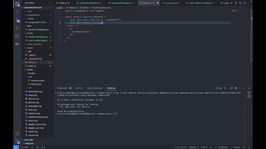Open the Search view in activity bar
266x149 pixels.
pyautogui.click(x=17, y=12)
